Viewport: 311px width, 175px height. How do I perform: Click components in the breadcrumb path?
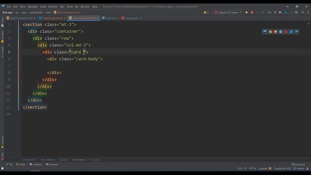click(x=36, y=12)
